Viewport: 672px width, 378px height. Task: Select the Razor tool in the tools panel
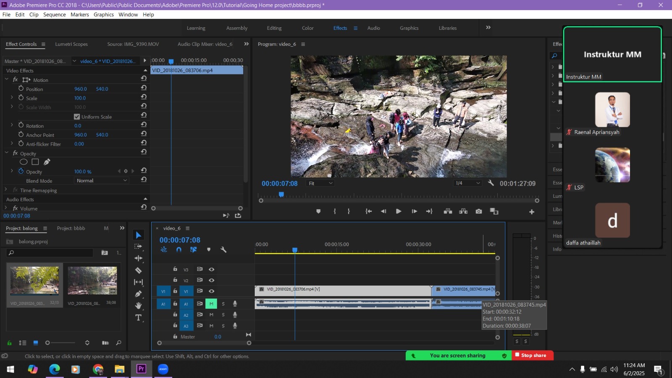click(138, 270)
